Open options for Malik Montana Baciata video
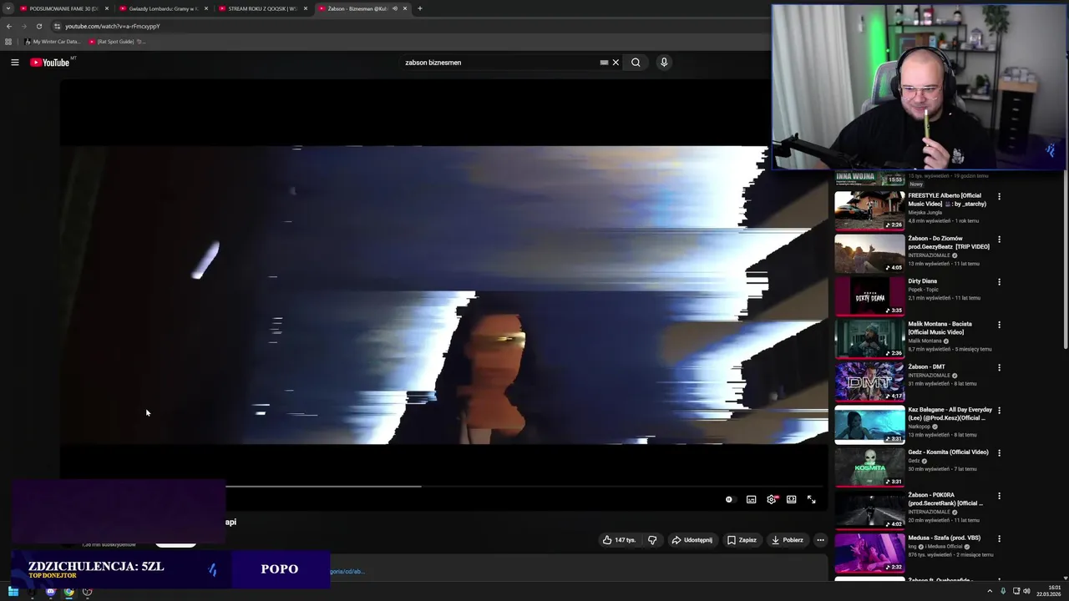 pyautogui.click(x=999, y=325)
